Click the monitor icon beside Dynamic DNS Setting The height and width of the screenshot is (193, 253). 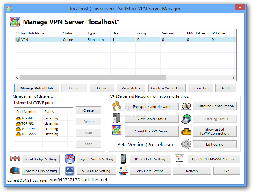point(15,171)
